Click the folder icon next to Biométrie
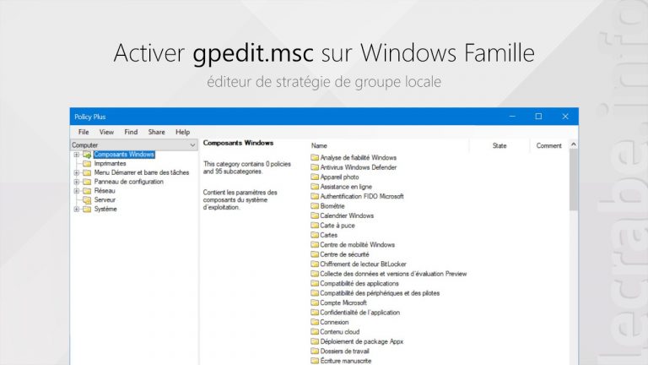Viewport: 648px width, 365px height. coord(315,206)
